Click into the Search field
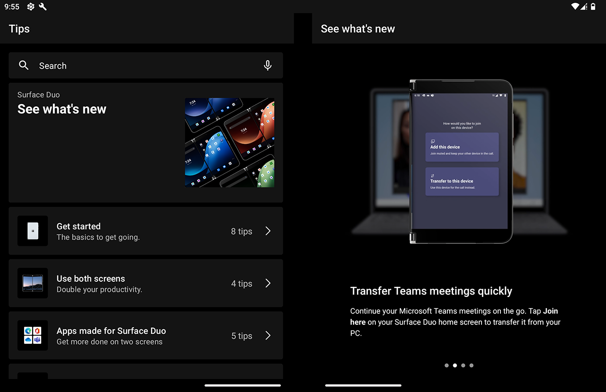This screenshot has width=606, height=392. click(146, 65)
